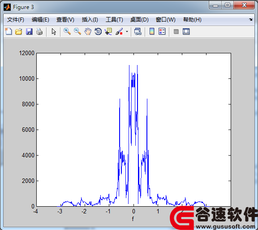Insert a colorbar using toolbar icon
Image resolution: width=258 pixels, height=230 pixels.
[x=152, y=31]
